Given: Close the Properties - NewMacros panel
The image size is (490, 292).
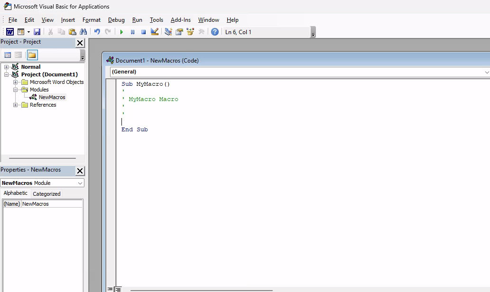Looking at the screenshot, I should pos(80,171).
